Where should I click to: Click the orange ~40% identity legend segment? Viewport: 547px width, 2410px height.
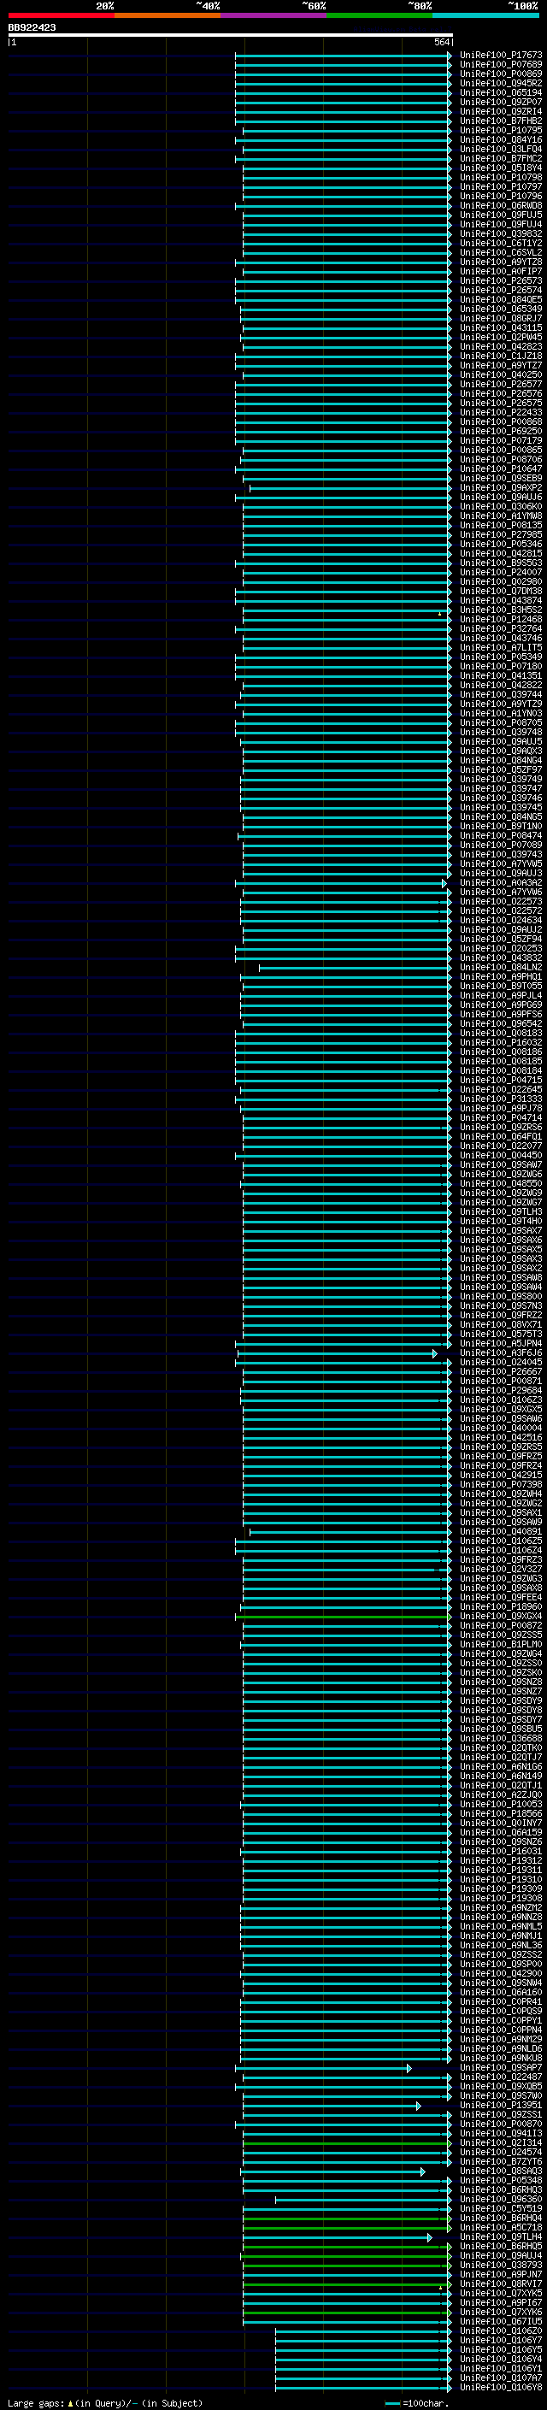coord(168,16)
